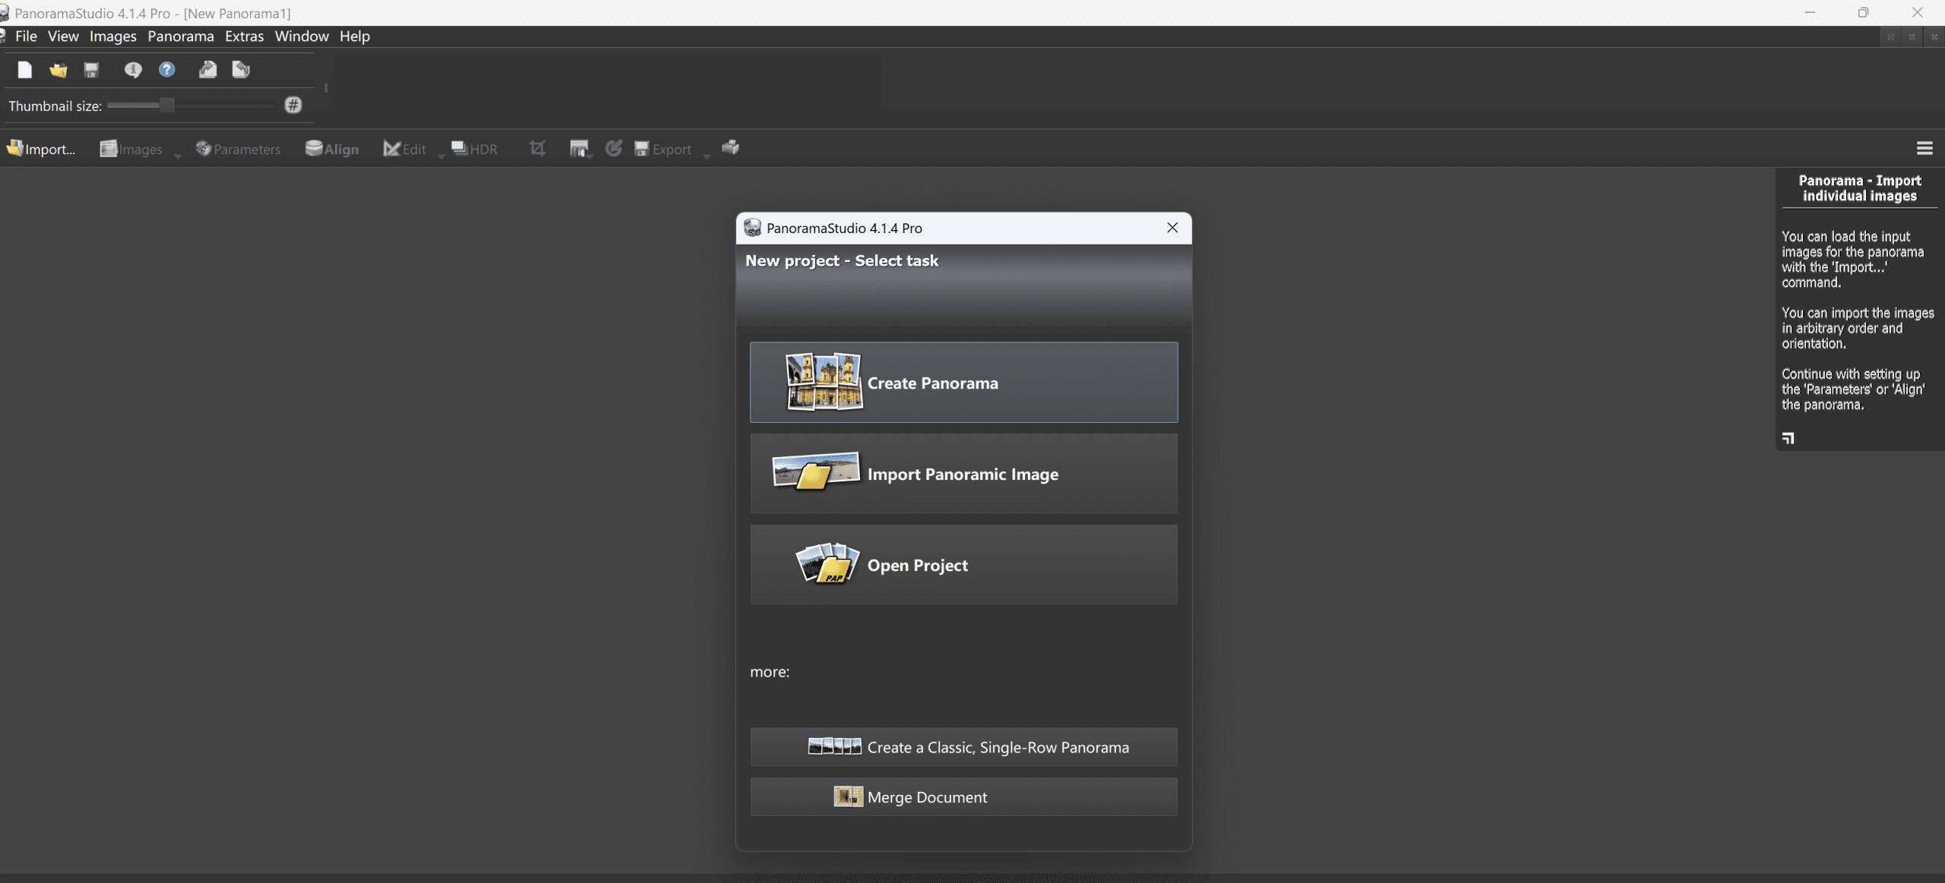The height and width of the screenshot is (883, 1945).
Task: Click the HDR toolbar button
Action: tap(474, 149)
